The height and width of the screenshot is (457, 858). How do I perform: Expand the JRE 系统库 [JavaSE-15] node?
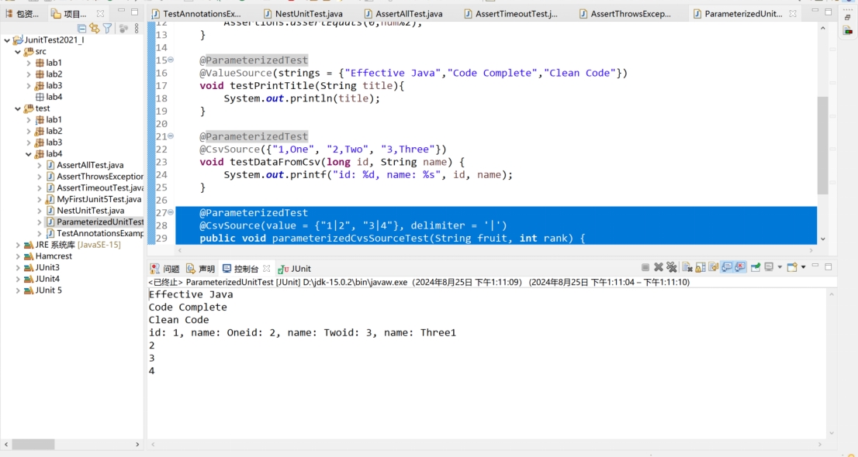(19, 245)
